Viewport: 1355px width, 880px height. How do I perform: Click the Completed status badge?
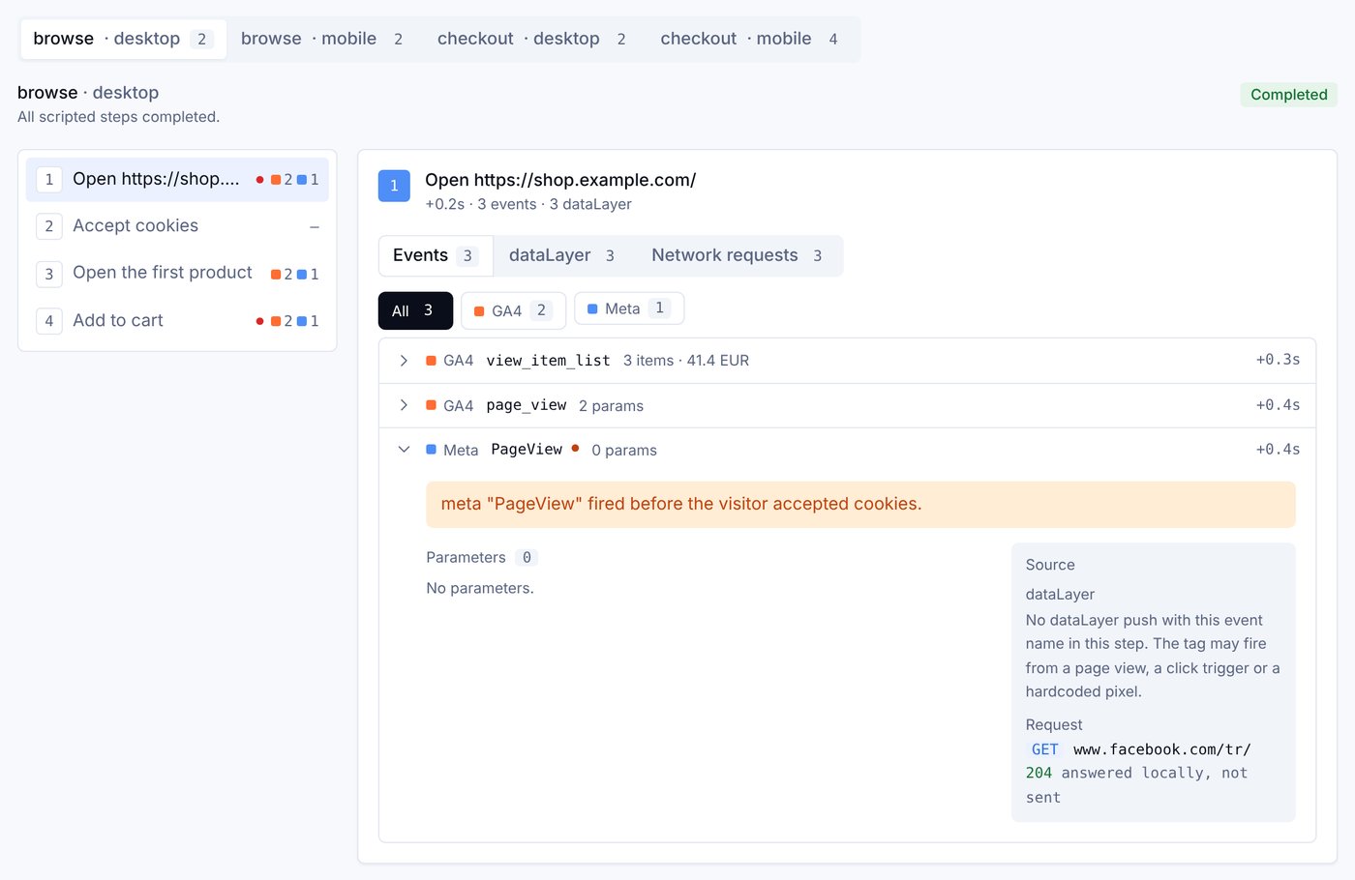click(1289, 95)
